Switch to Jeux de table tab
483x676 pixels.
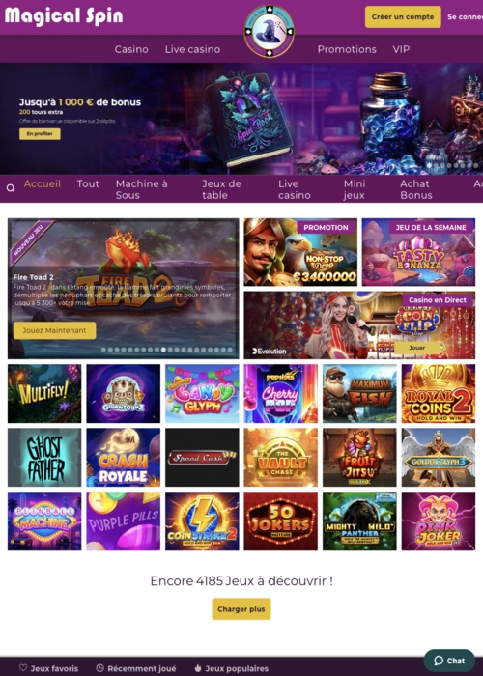(x=221, y=189)
